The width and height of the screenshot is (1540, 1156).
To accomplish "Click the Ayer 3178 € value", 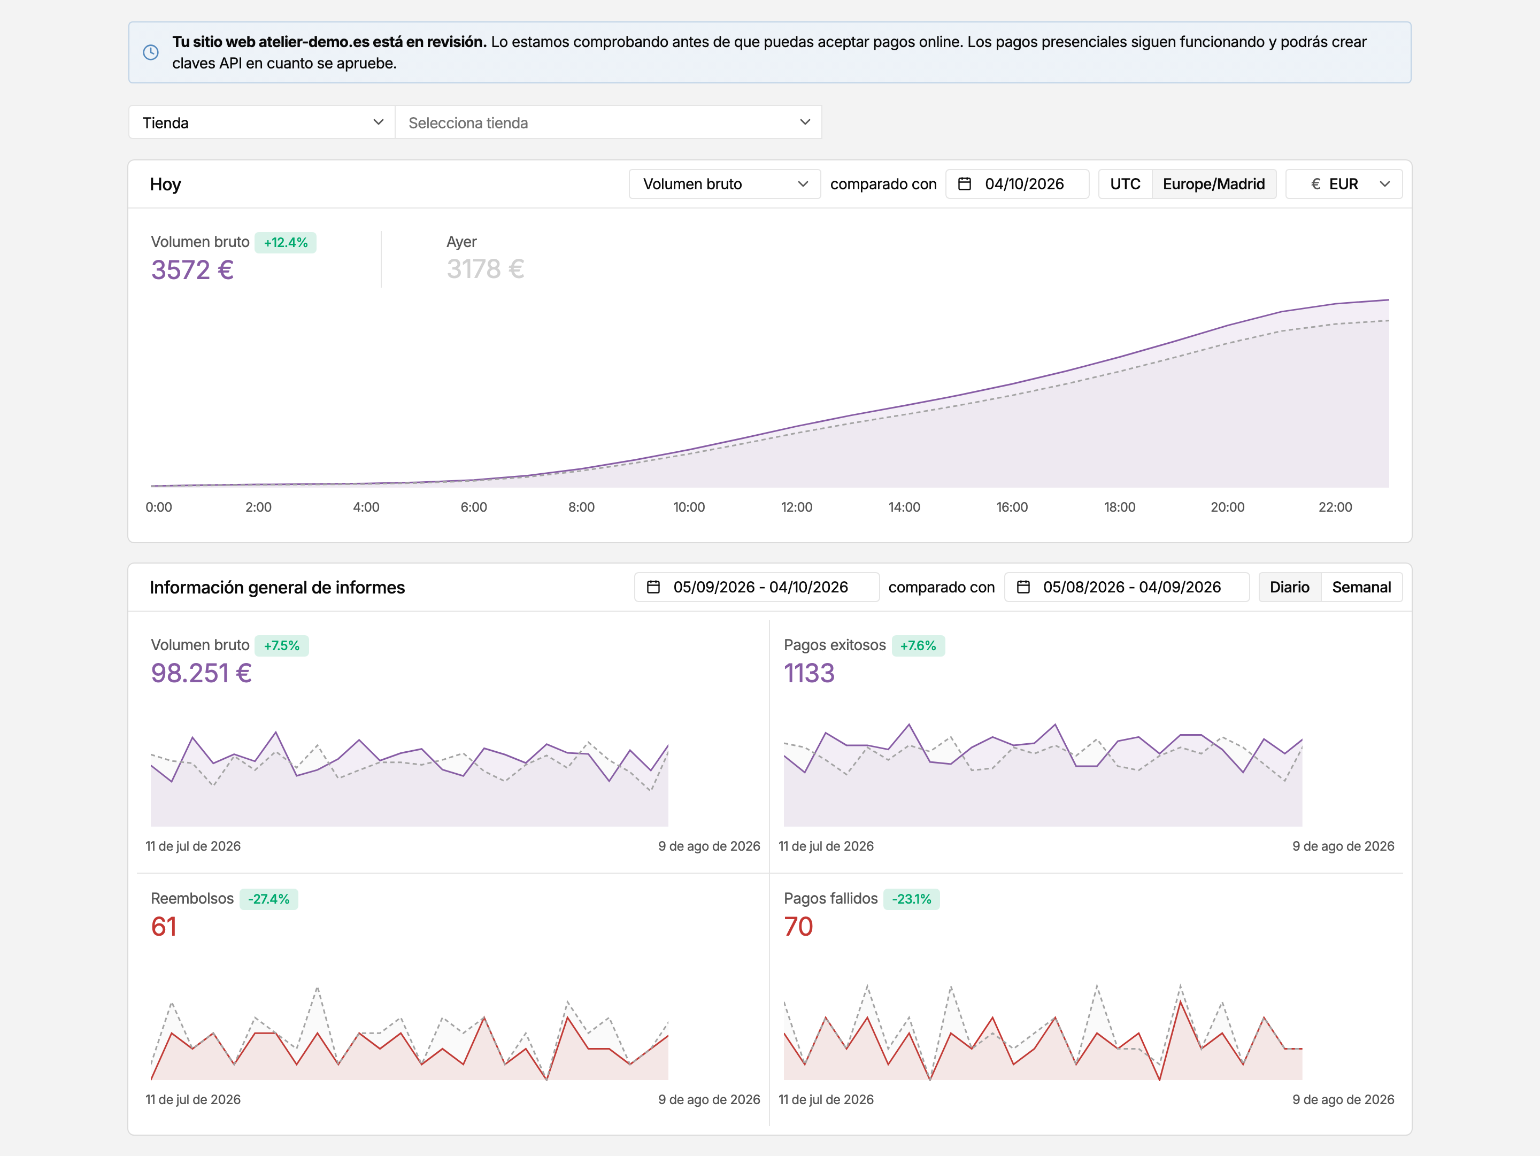I will tap(485, 268).
